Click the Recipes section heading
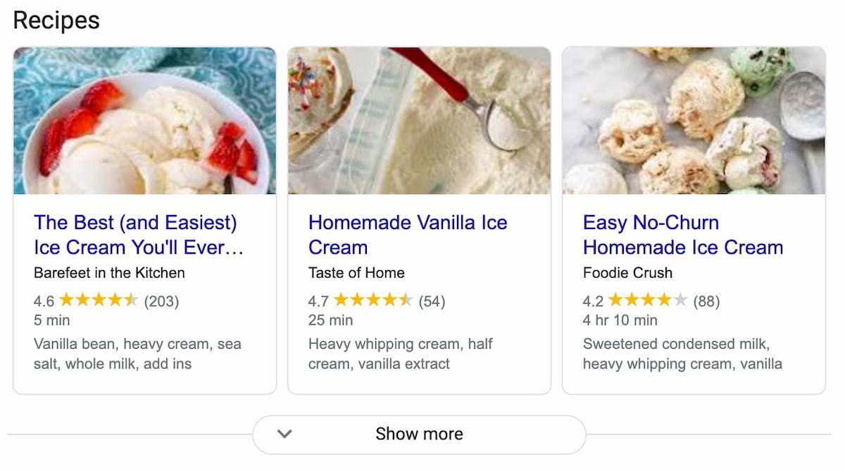The width and height of the screenshot is (845, 471). click(x=56, y=20)
